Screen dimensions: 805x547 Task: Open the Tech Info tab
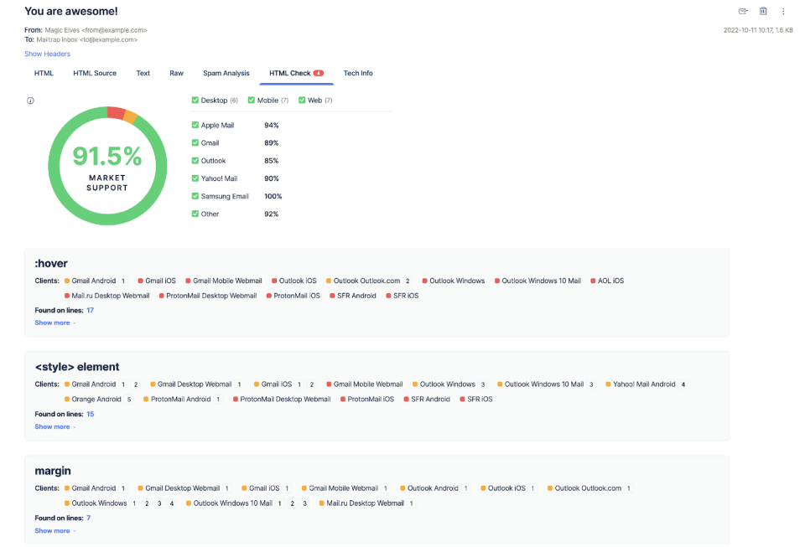point(358,73)
